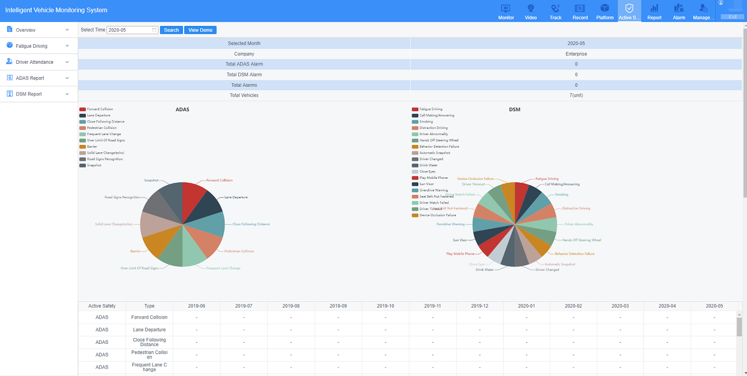747x376 pixels.
Task: Click the alarm table vertical scrollbar
Action: coord(740,326)
